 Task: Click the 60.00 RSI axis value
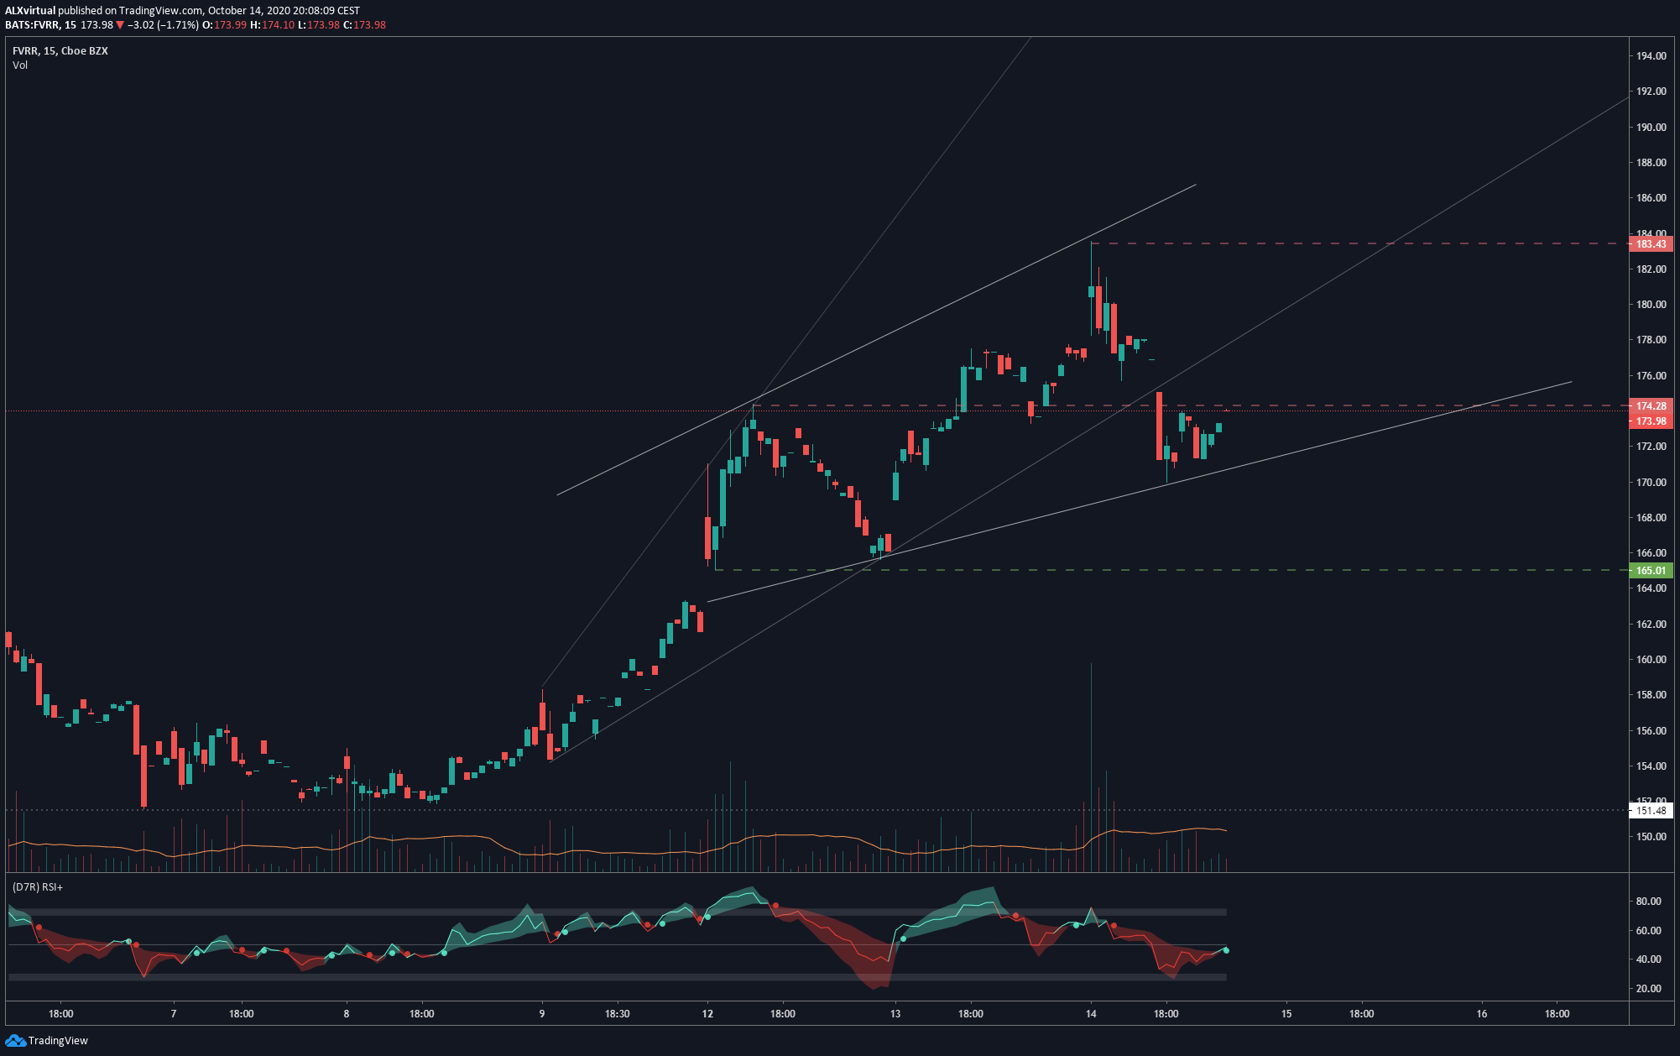tap(1648, 931)
